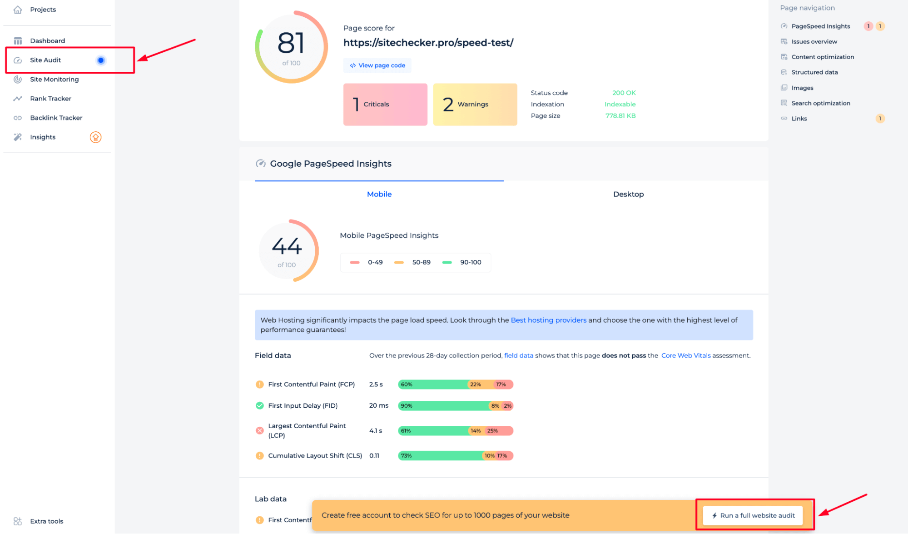Viewport: 908px width, 534px height.
Task: Click Run a full website audit button
Action: [x=756, y=515]
